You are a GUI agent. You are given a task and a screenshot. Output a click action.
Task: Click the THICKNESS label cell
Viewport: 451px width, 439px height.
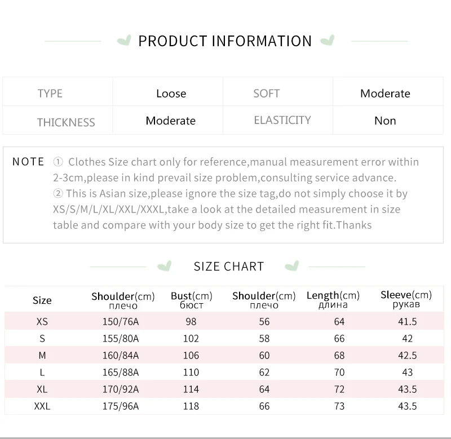point(66,122)
